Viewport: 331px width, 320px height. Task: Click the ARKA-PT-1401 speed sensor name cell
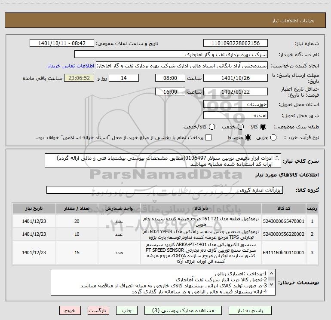tap(201, 253)
